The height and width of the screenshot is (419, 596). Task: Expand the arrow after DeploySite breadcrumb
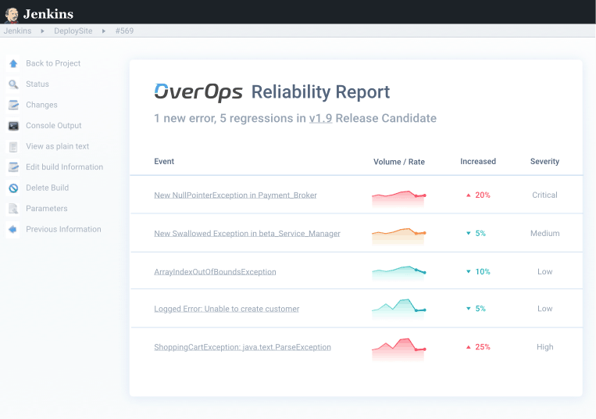pos(103,31)
